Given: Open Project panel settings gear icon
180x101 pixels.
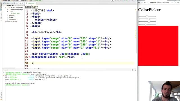Looking at the screenshot, I should pyautogui.click(x=20, y=3).
